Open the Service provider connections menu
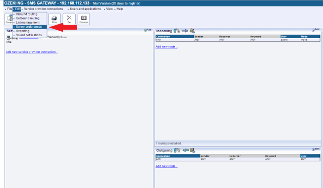Screen dimensions: 323x188 pyautogui.click(x=43, y=9)
